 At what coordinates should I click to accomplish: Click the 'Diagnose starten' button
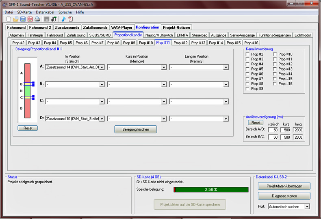(284, 196)
